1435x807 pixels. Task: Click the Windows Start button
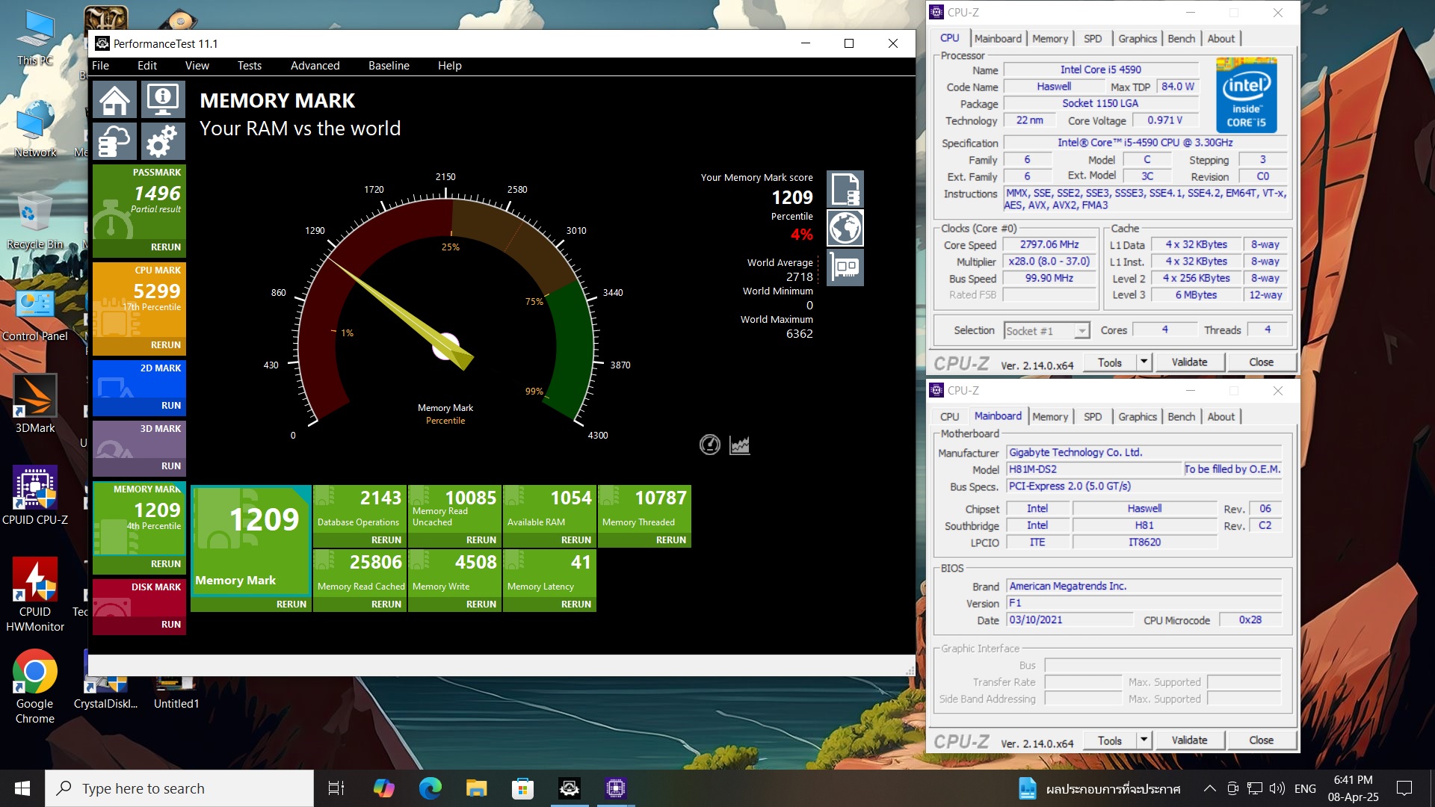pos(22,788)
